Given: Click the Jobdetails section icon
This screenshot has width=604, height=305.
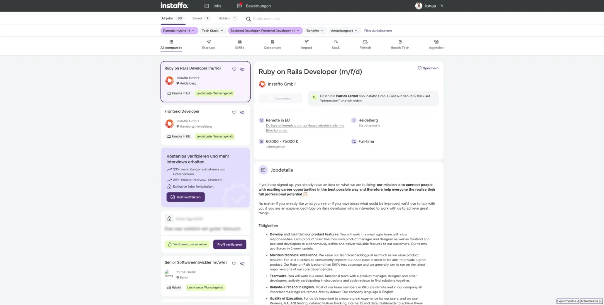Looking at the screenshot, I should (x=263, y=170).
